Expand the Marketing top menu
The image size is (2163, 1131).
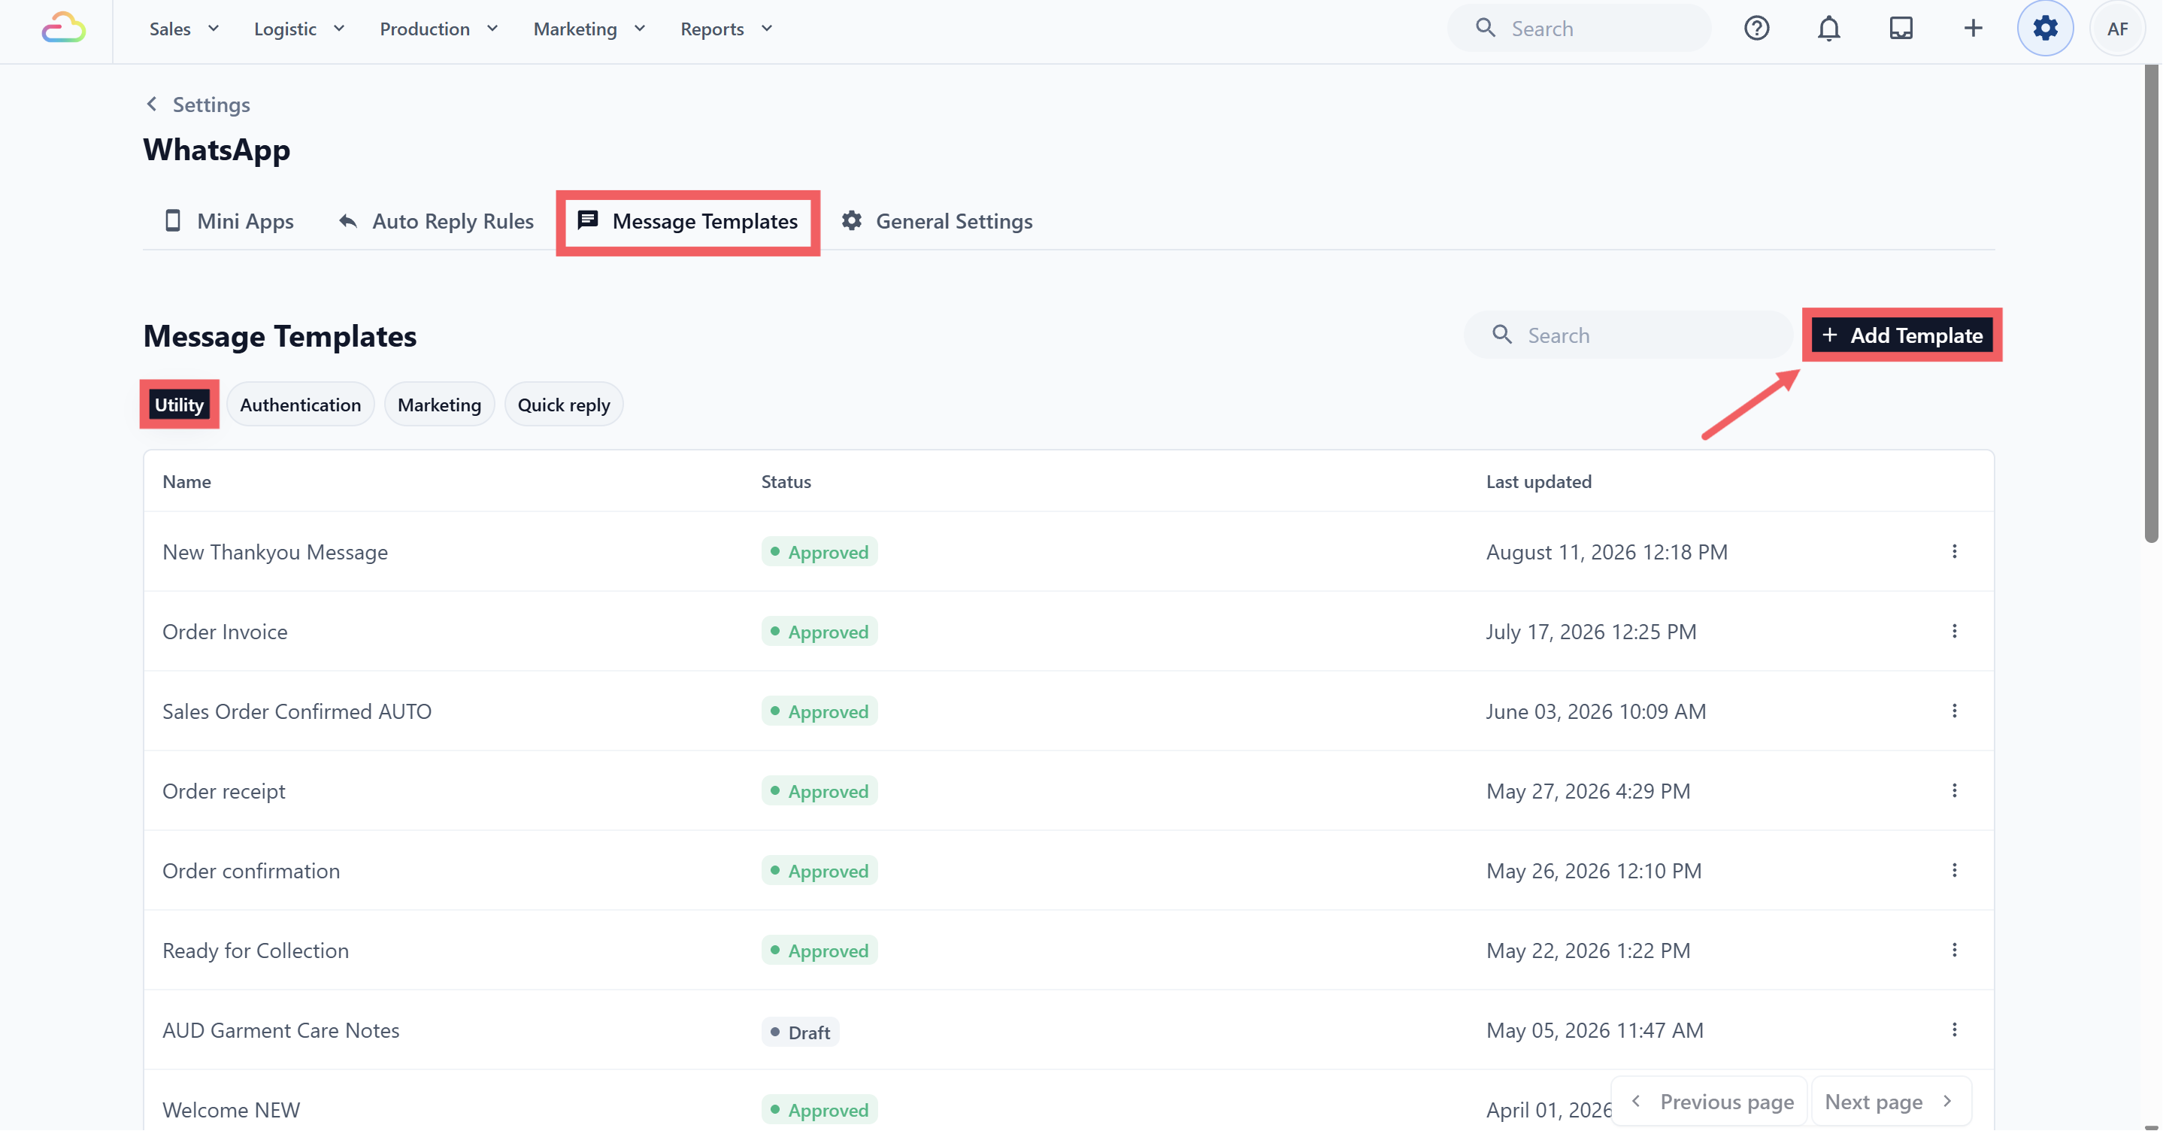pos(589,29)
